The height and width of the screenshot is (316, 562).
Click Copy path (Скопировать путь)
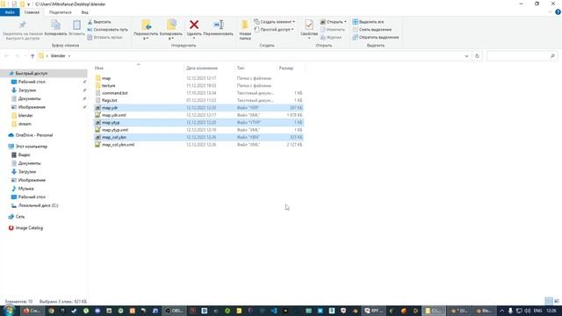pos(107,29)
